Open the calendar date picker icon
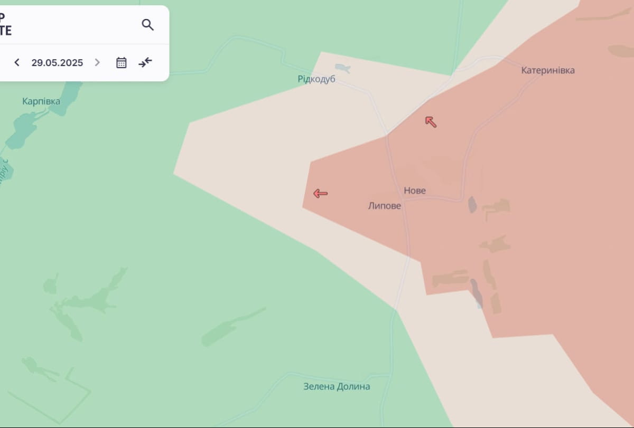Screen dimensions: 634x428 click(x=122, y=63)
